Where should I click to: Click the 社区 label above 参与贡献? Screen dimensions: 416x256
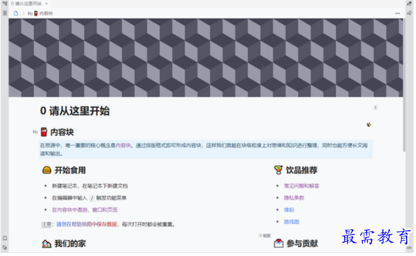tap(266, 236)
